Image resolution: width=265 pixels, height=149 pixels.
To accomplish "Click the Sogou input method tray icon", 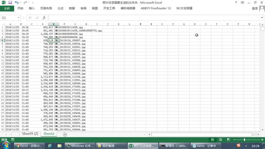I will coord(238,145).
